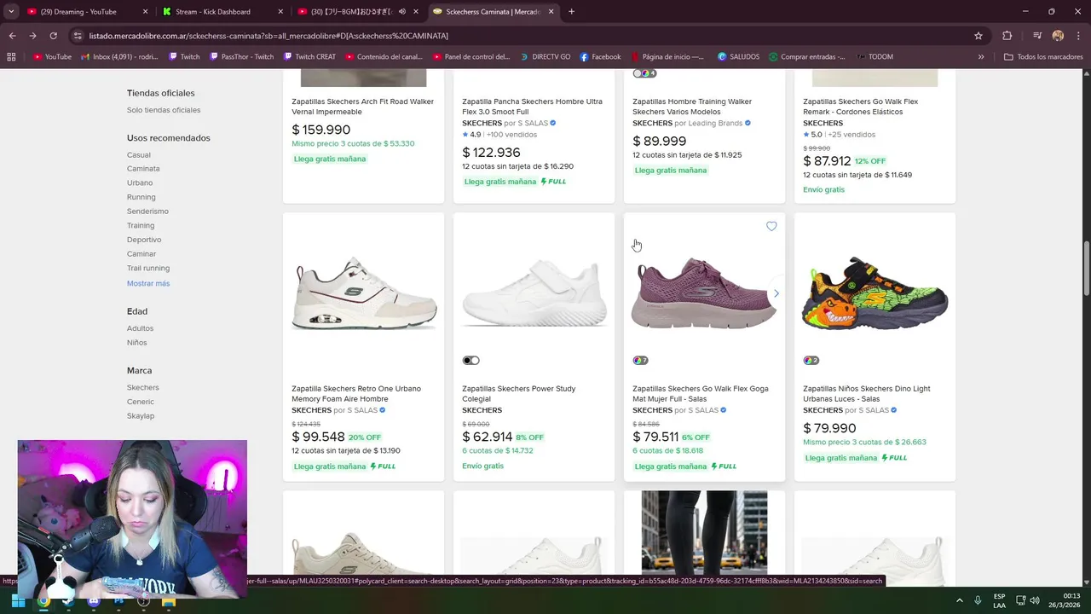Go back to the previous page

12,36
